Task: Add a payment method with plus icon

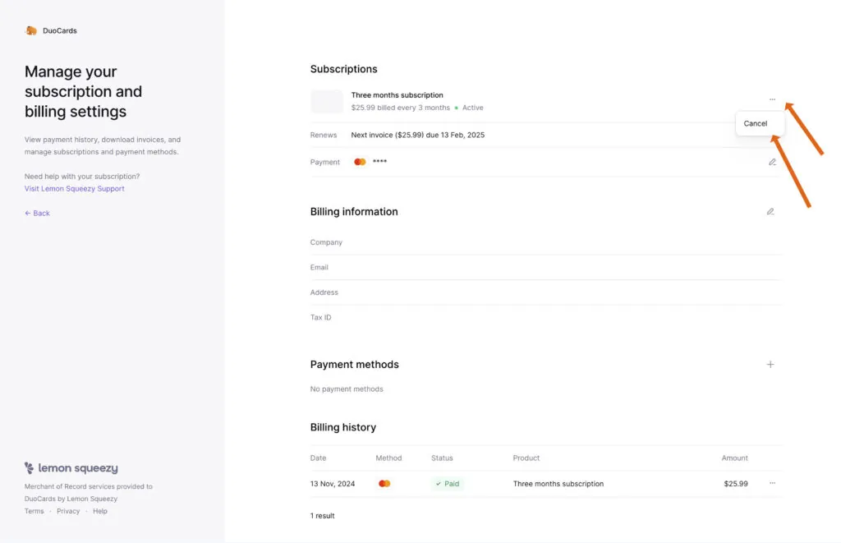Action: coord(770,364)
